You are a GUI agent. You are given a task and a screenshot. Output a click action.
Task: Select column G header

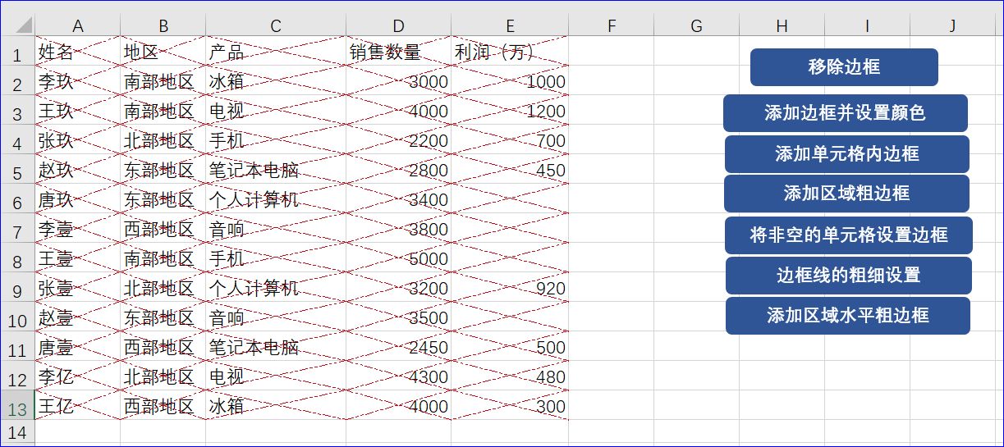(697, 25)
